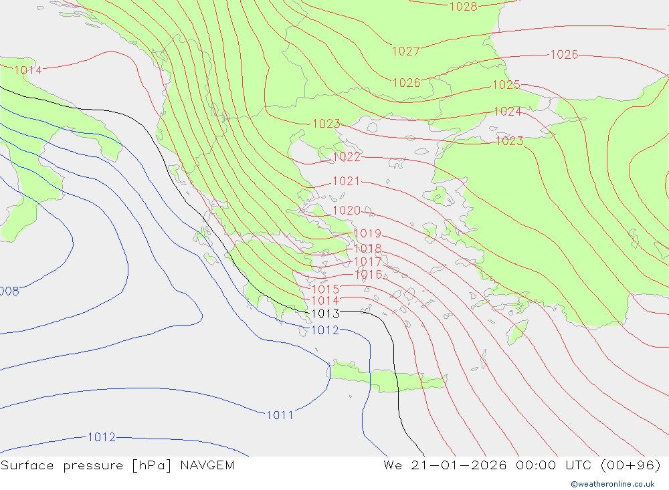Click the black 1013 isobar label
The width and height of the screenshot is (669, 490).
click(x=326, y=314)
